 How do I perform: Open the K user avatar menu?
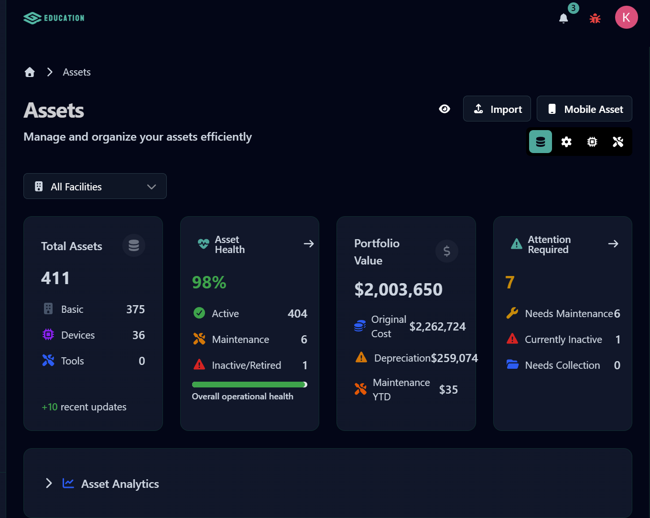(x=626, y=17)
